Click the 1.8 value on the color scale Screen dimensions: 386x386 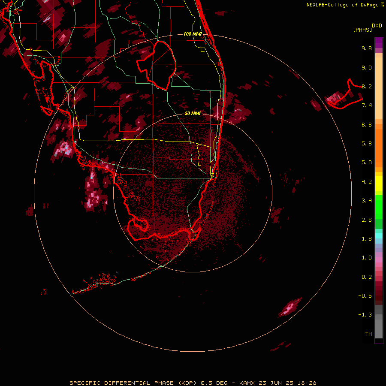coord(367,239)
